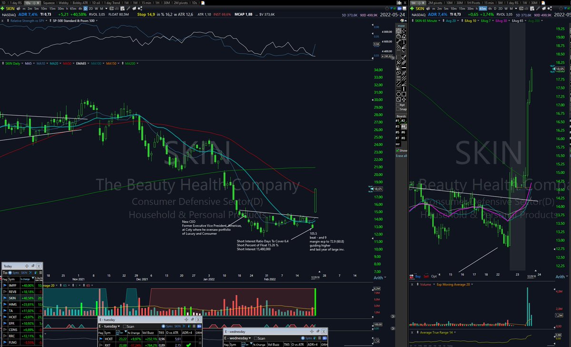The image size is (571, 347).
Task: Select the connected-points line drawing tool
Action: (398, 41)
